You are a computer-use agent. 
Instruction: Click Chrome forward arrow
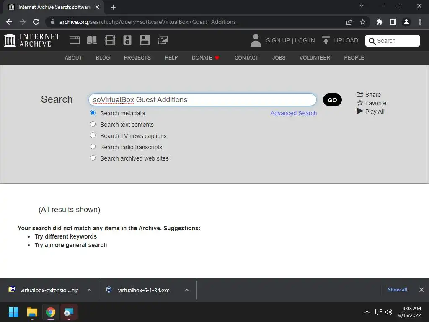click(x=23, y=22)
